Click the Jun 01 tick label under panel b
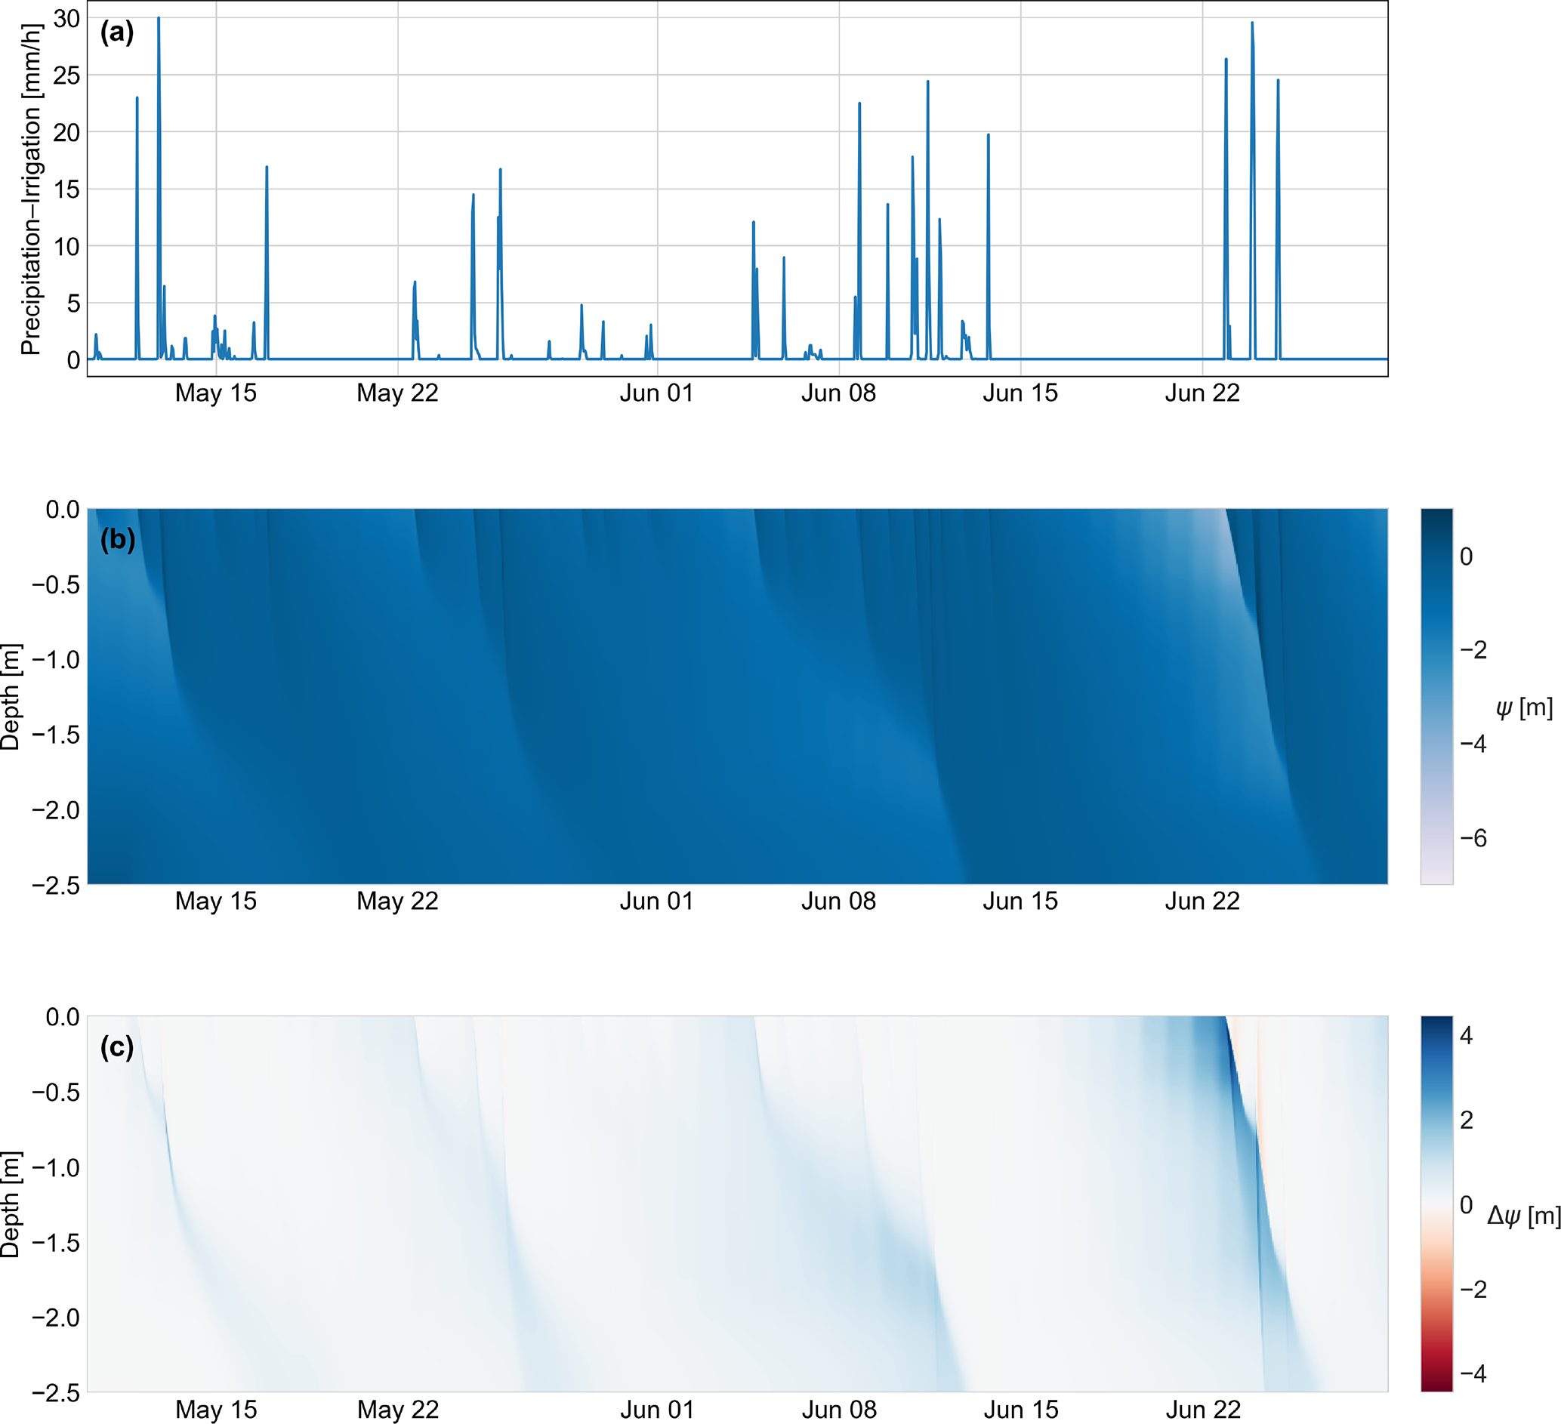Screen dimensions: 1561x1424 [656, 902]
